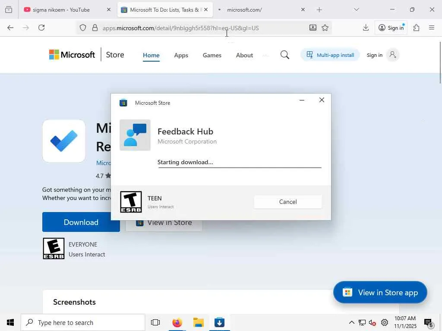
Task: Show hidden system tray icons
Action: click(351, 322)
